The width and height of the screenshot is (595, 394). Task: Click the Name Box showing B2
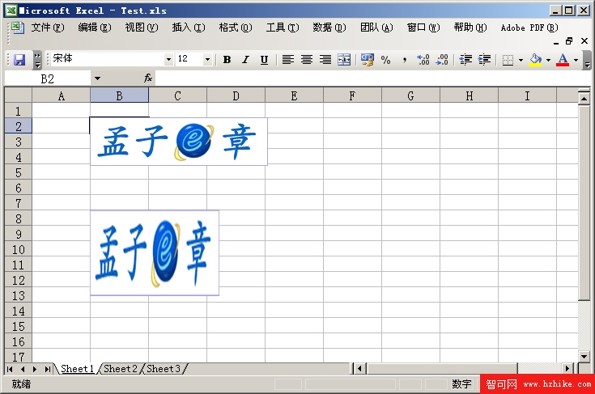[48, 78]
